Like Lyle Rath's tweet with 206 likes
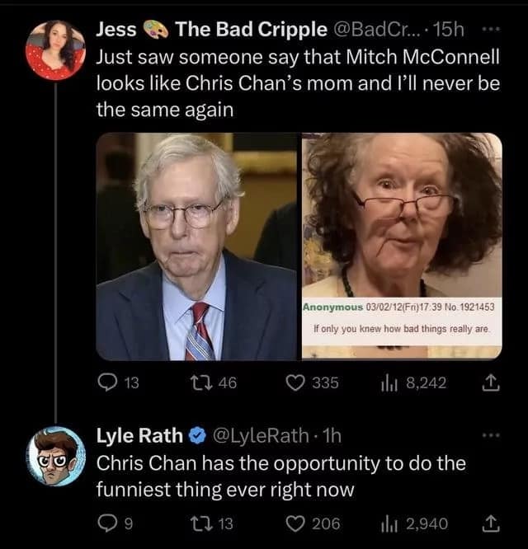This screenshot has width=528, height=549. (x=298, y=522)
